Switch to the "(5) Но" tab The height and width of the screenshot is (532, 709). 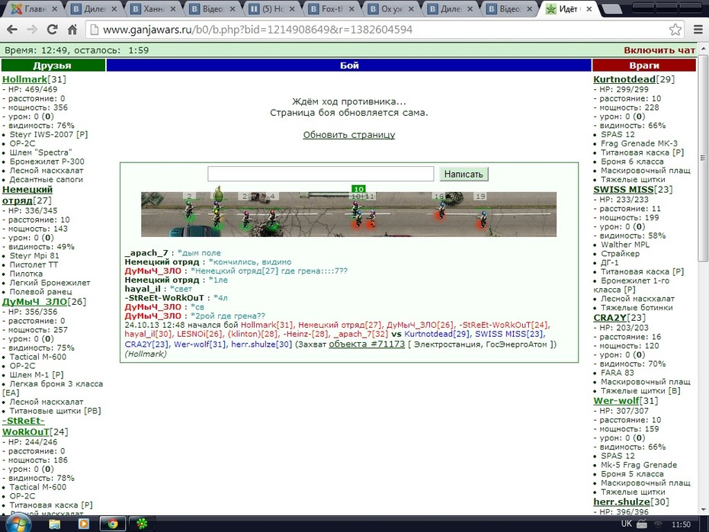point(273,8)
